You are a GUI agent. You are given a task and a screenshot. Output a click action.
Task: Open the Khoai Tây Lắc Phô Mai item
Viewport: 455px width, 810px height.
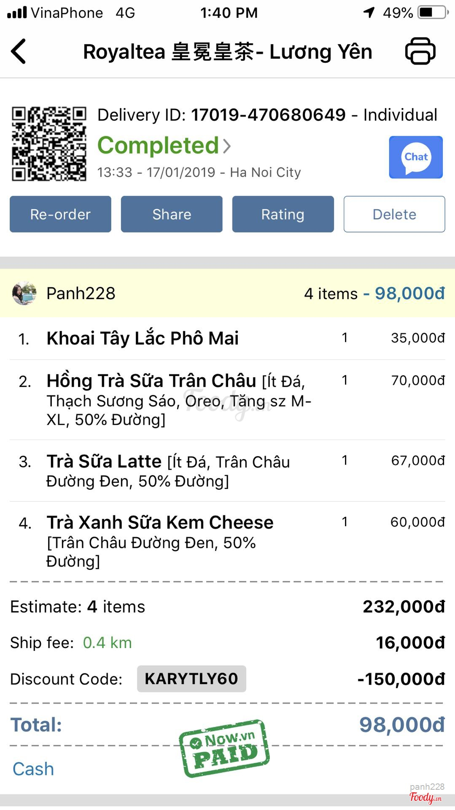[x=143, y=338]
